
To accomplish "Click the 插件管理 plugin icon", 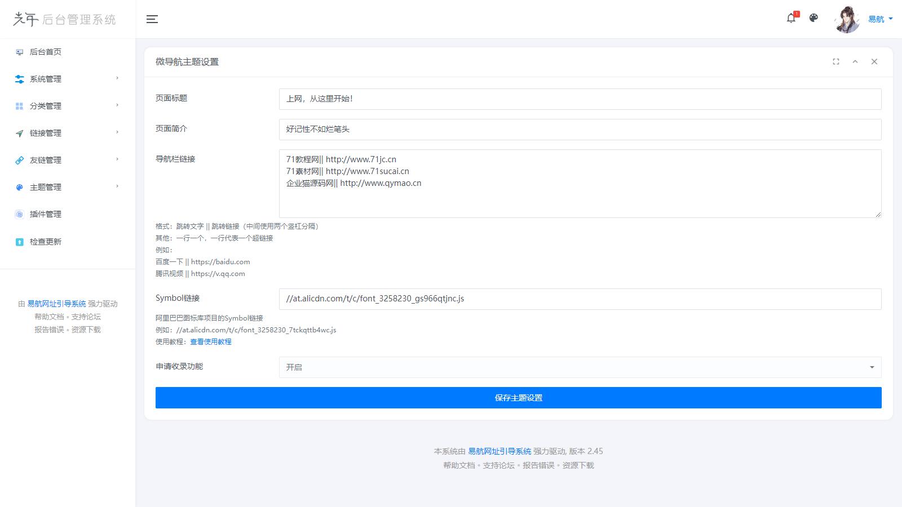I will coord(20,214).
